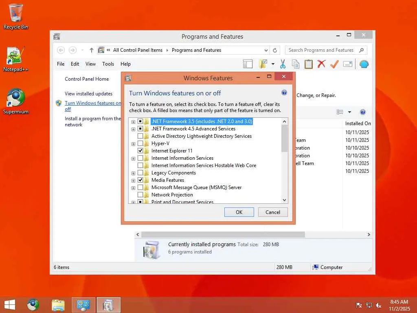Click the search magnifier icon

tap(362, 50)
